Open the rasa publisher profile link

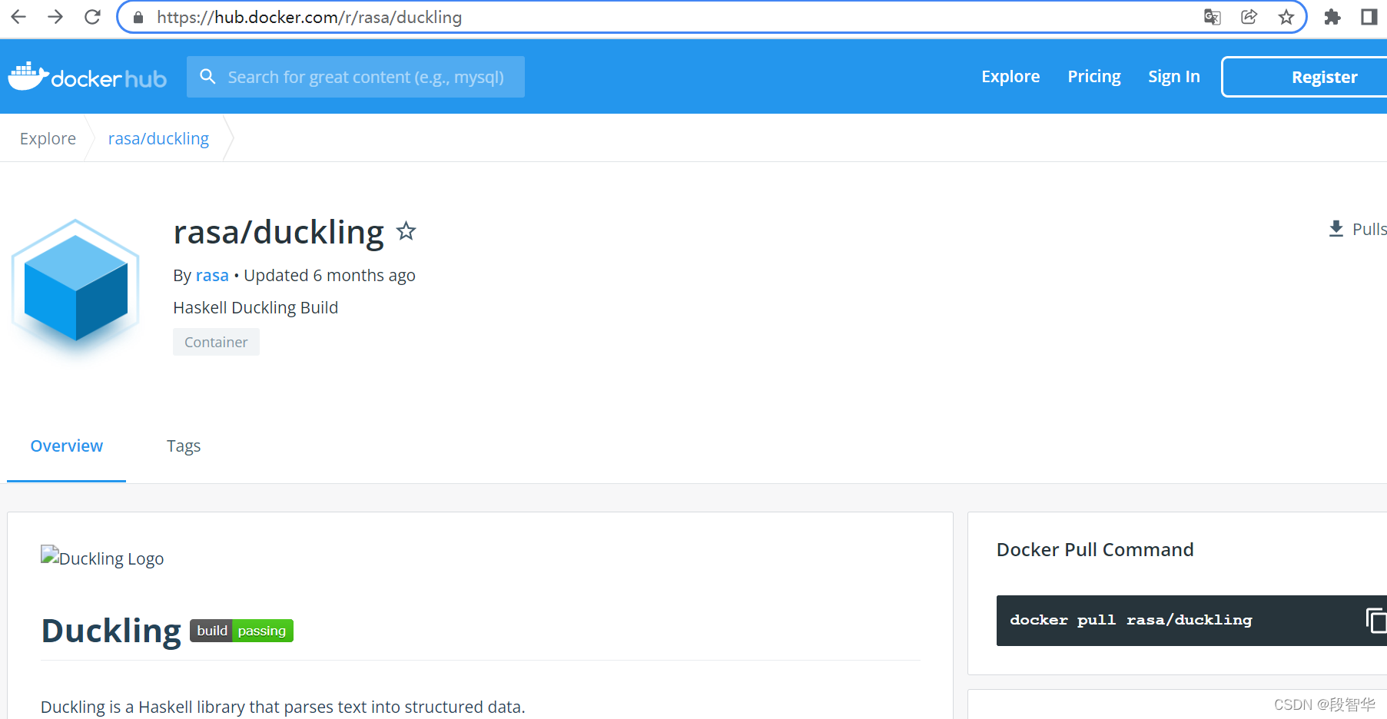coord(212,275)
